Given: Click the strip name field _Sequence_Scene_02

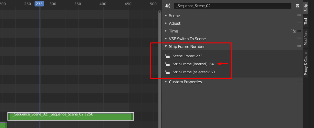Looking at the screenshot, I should click(x=233, y=6).
